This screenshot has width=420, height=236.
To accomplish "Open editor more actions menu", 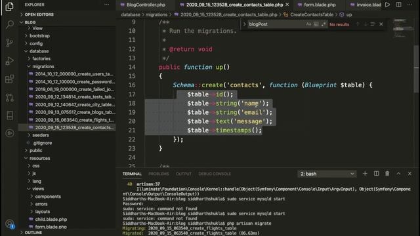I will coord(409,5).
